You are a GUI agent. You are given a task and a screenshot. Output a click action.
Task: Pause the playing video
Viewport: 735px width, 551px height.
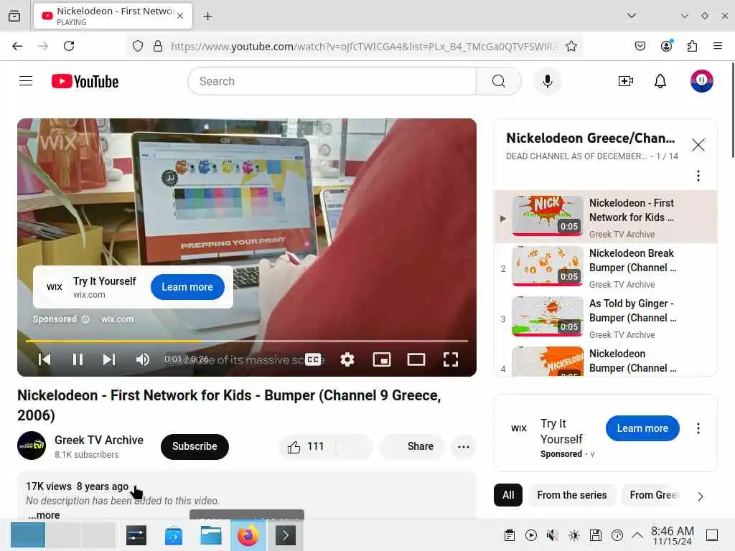(78, 359)
